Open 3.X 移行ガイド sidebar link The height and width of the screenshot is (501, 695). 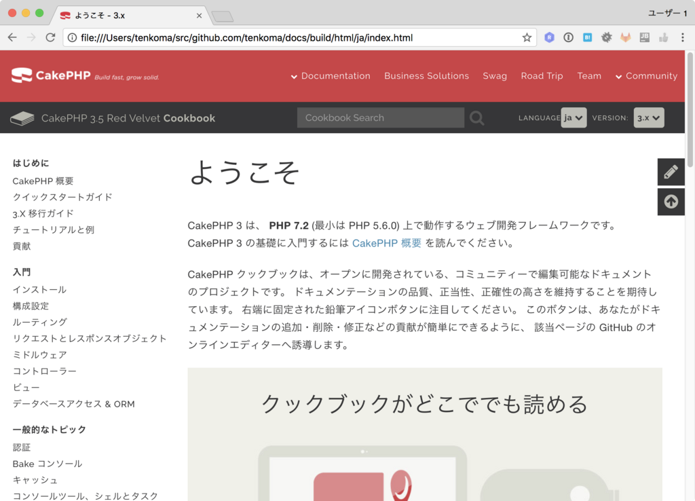click(43, 213)
